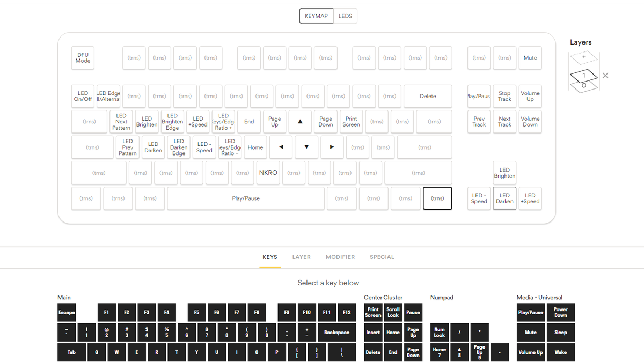
Task: Select Sleep in the Media Universal palette
Action: (x=560, y=332)
